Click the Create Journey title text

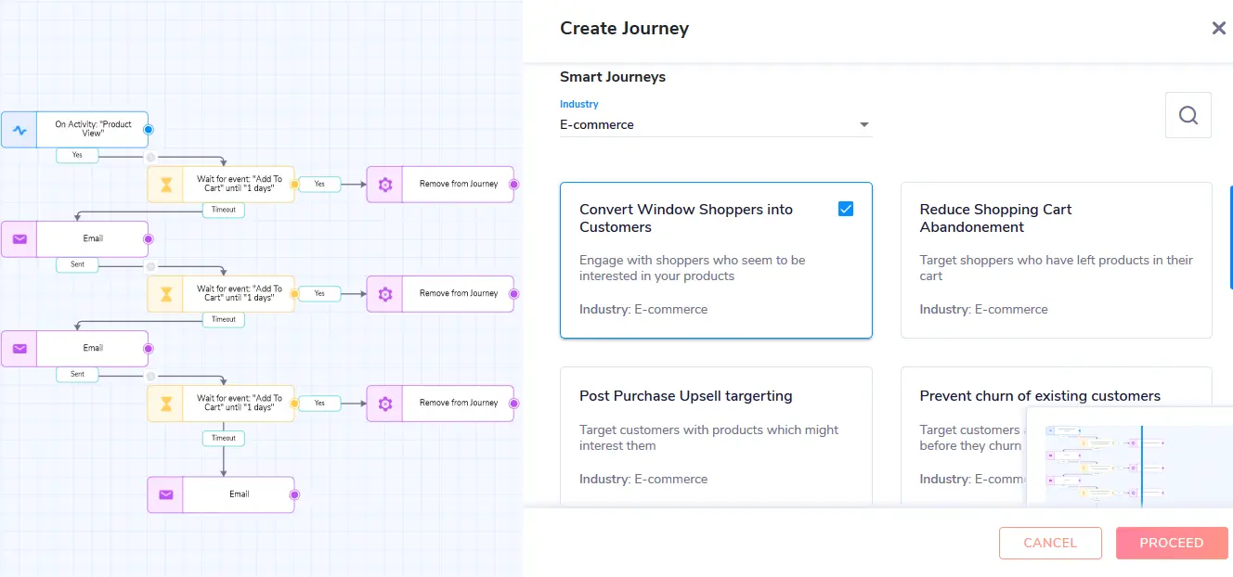625,29
